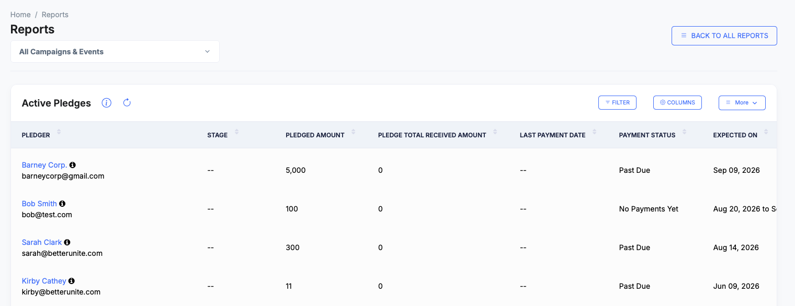Image resolution: width=795 pixels, height=306 pixels.
Task: Click Past Due status for Kirby Cathey
Action: [634, 286]
